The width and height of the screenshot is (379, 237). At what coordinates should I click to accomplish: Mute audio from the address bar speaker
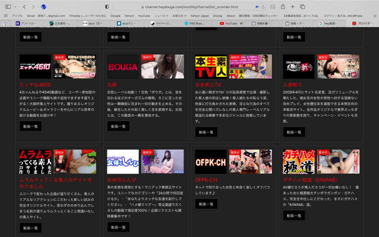tap(257, 7)
